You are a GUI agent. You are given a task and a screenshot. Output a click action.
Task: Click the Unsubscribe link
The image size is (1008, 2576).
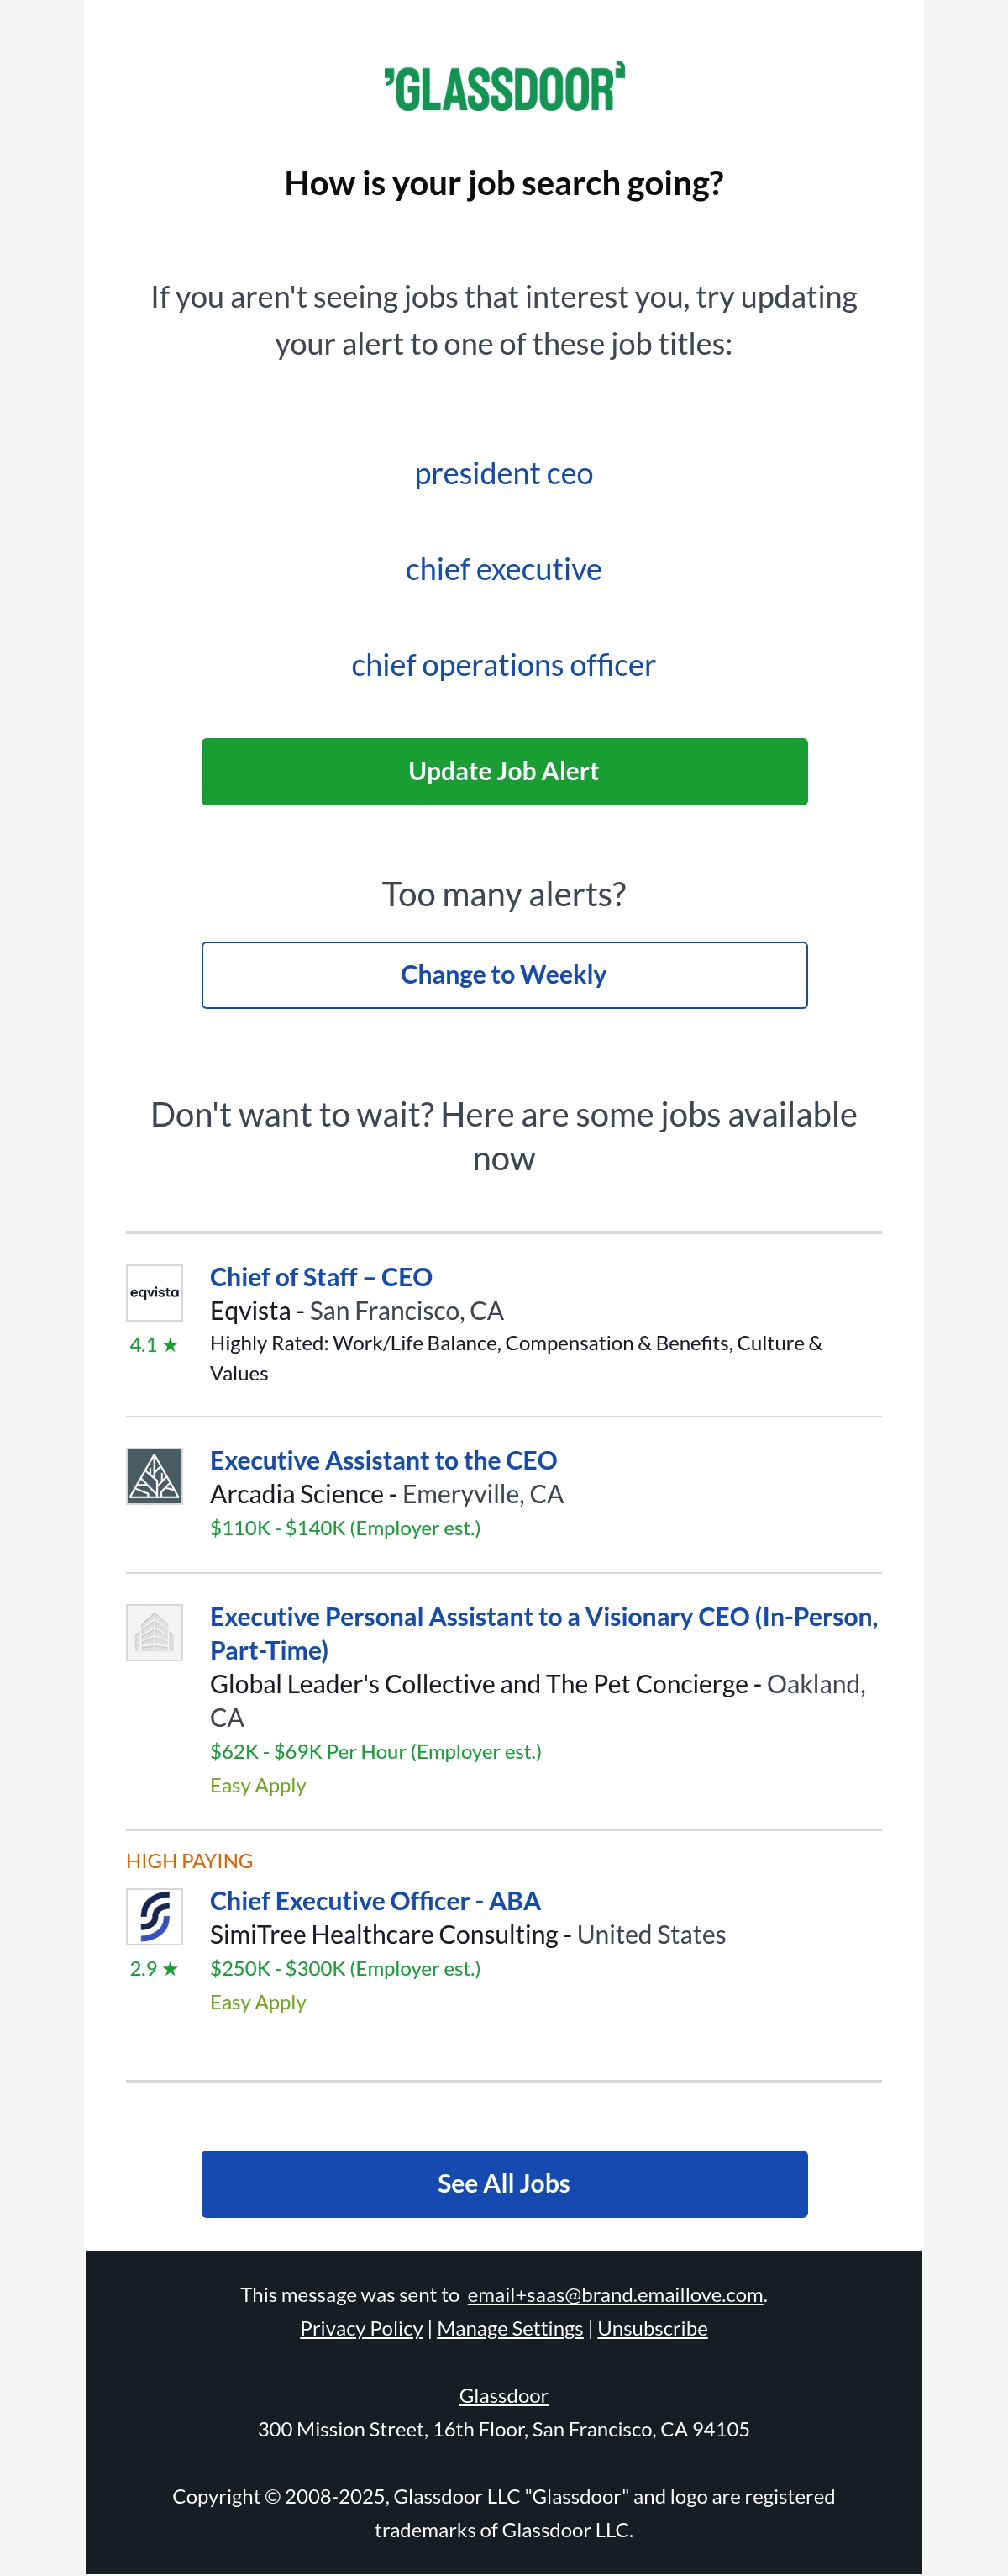pyautogui.click(x=653, y=2329)
